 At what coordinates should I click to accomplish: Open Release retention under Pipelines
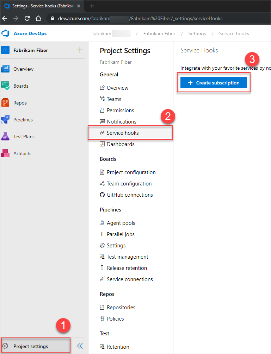[127, 268]
